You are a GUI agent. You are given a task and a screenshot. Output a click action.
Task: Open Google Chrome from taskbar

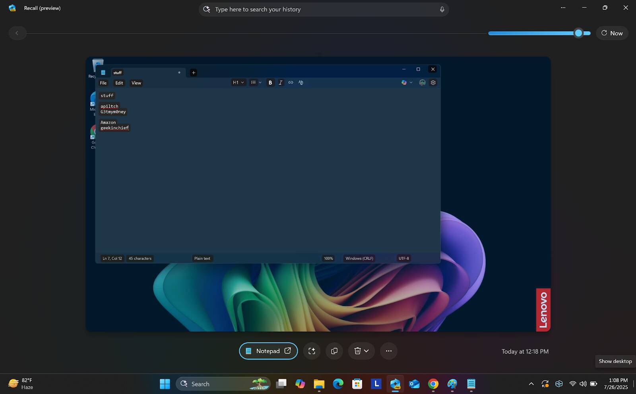[x=433, y=384]
